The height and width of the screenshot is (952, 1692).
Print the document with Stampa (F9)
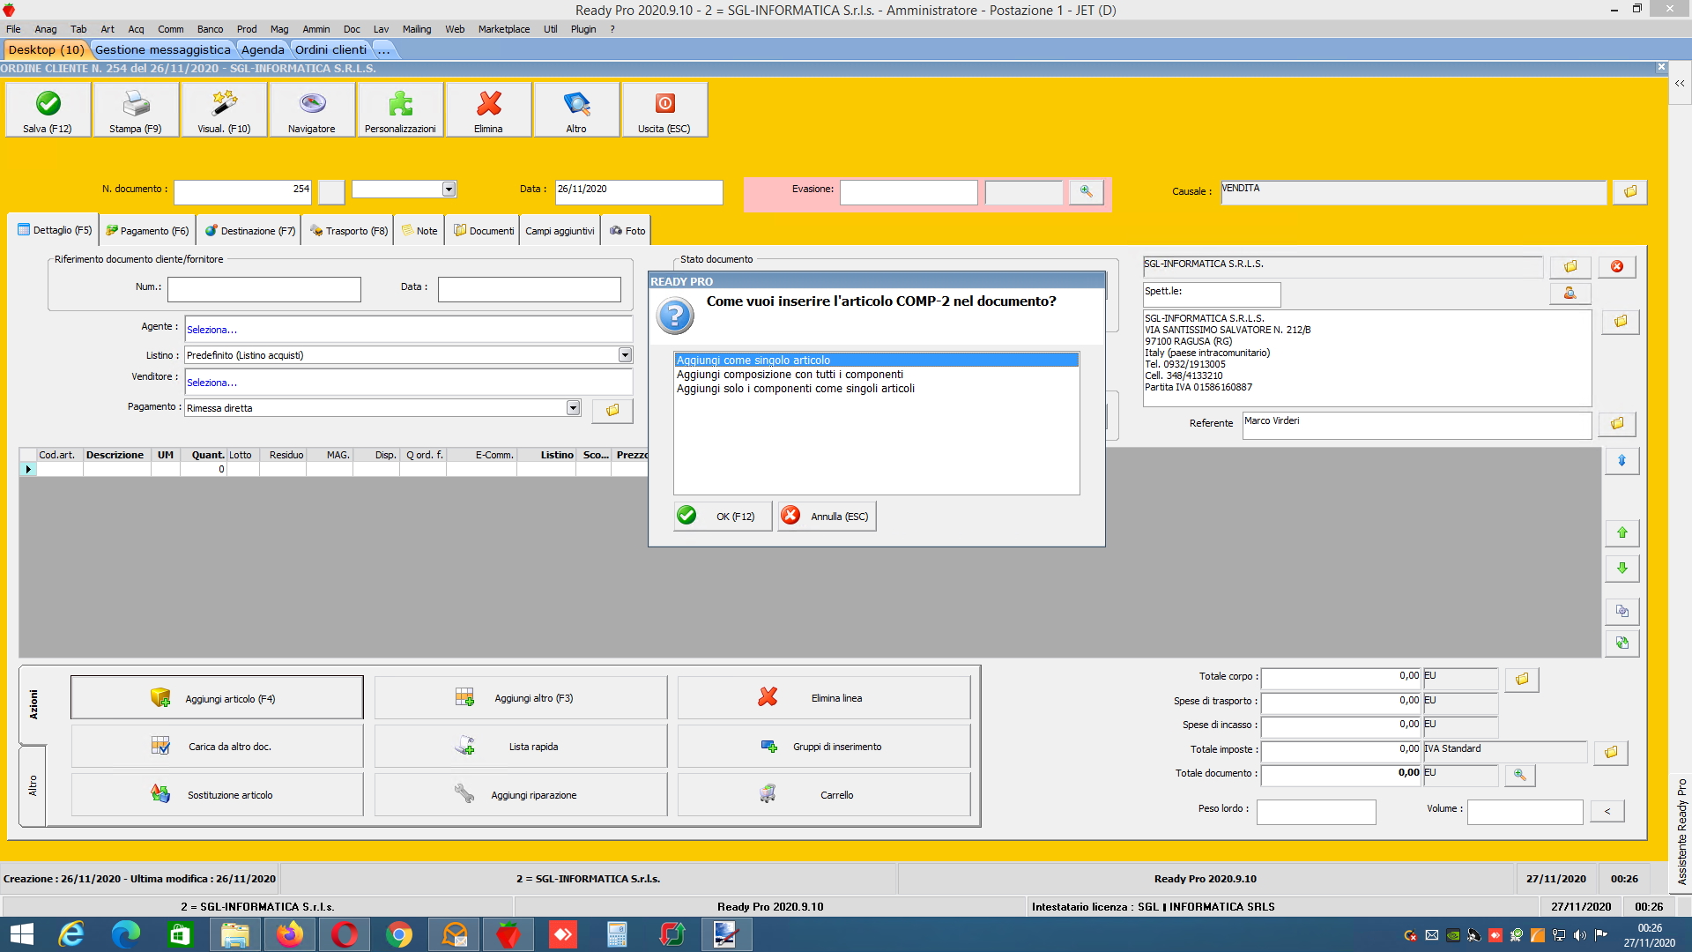(x=136, y=109)
